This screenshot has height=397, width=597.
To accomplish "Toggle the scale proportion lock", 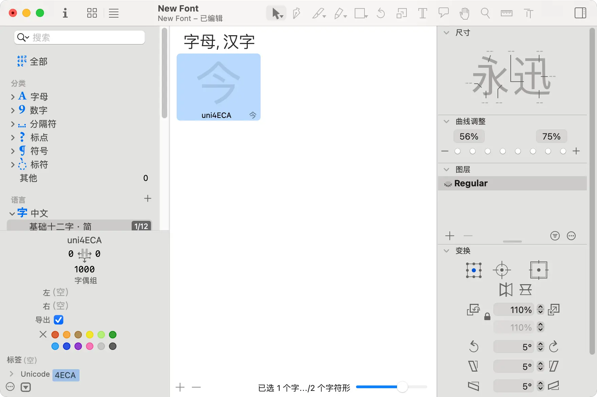I will (487, 316).
